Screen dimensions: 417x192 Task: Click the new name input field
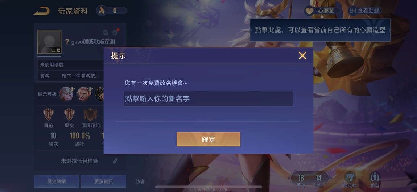208,99
